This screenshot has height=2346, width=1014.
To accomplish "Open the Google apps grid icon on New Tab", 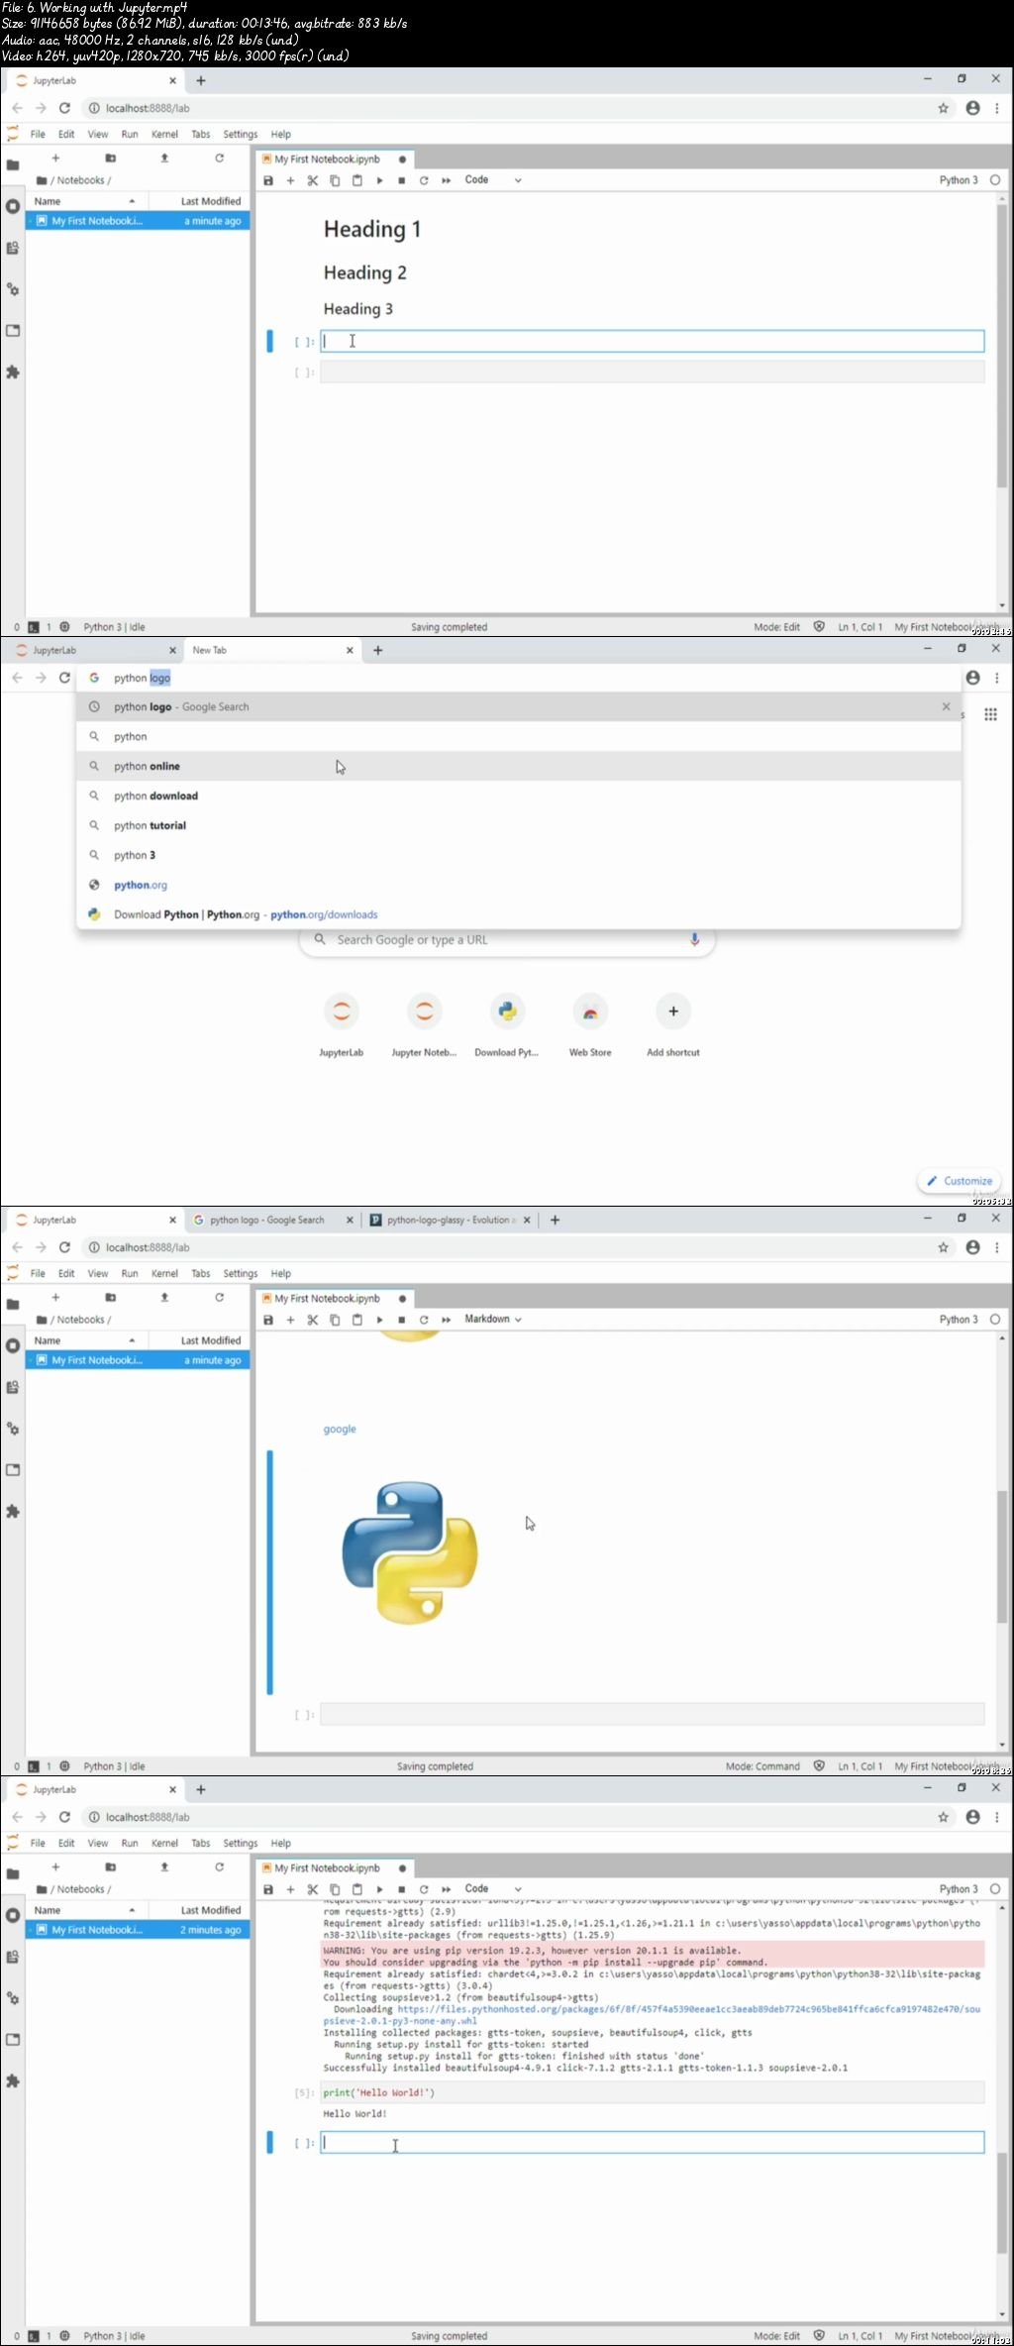I will [x=990, y=714].
